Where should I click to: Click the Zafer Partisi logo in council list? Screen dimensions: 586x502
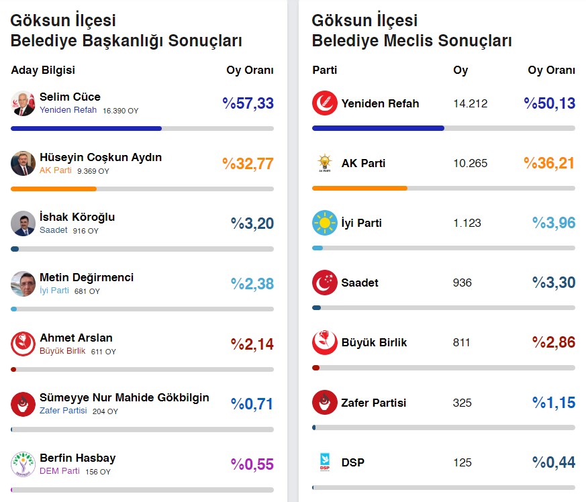coord(325,403)
